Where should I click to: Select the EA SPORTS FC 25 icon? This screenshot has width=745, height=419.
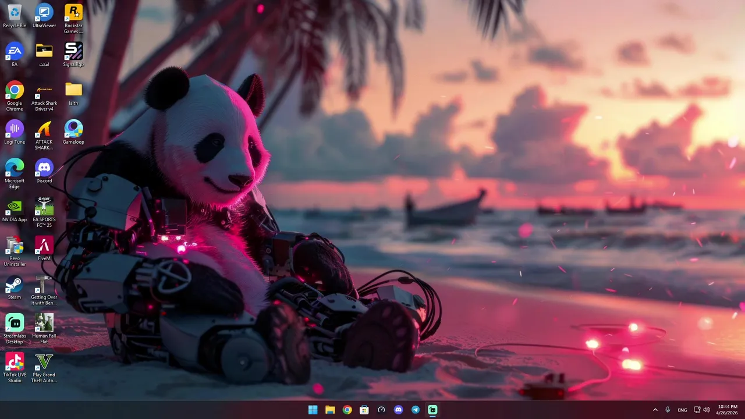coord(44,212)
